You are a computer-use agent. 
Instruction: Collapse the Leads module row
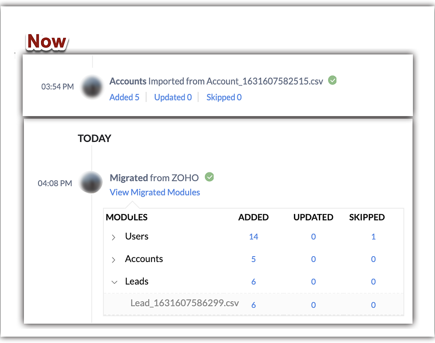point(114,282)
